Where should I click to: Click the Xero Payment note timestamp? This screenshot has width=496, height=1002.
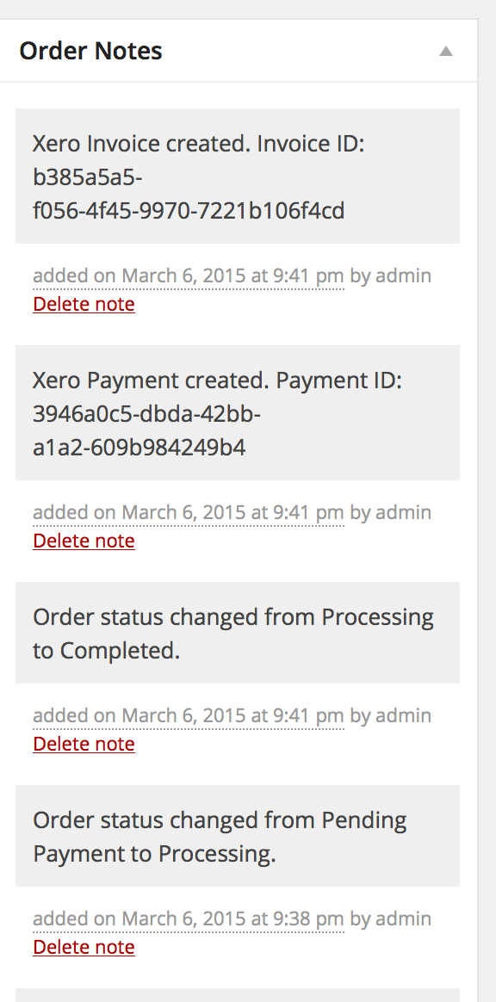[x=189, y=512]
